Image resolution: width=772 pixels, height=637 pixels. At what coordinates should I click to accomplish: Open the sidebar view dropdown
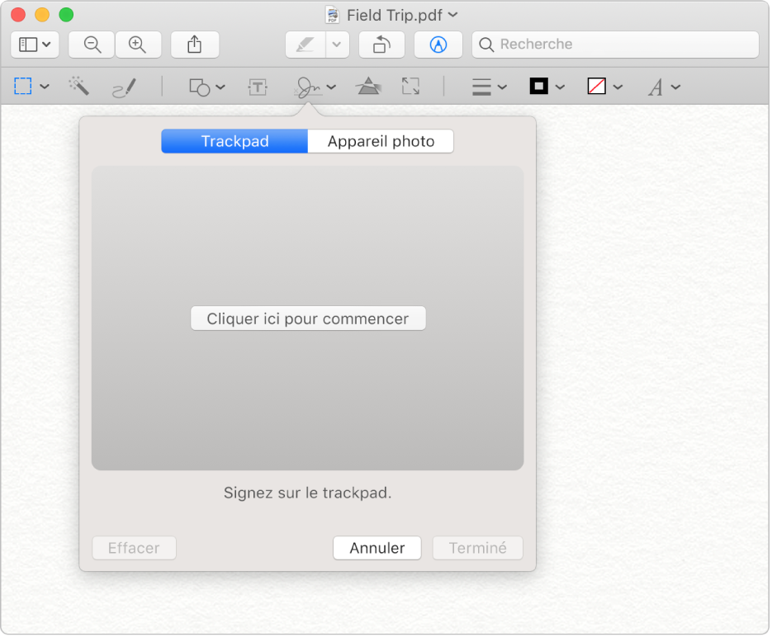35,45
